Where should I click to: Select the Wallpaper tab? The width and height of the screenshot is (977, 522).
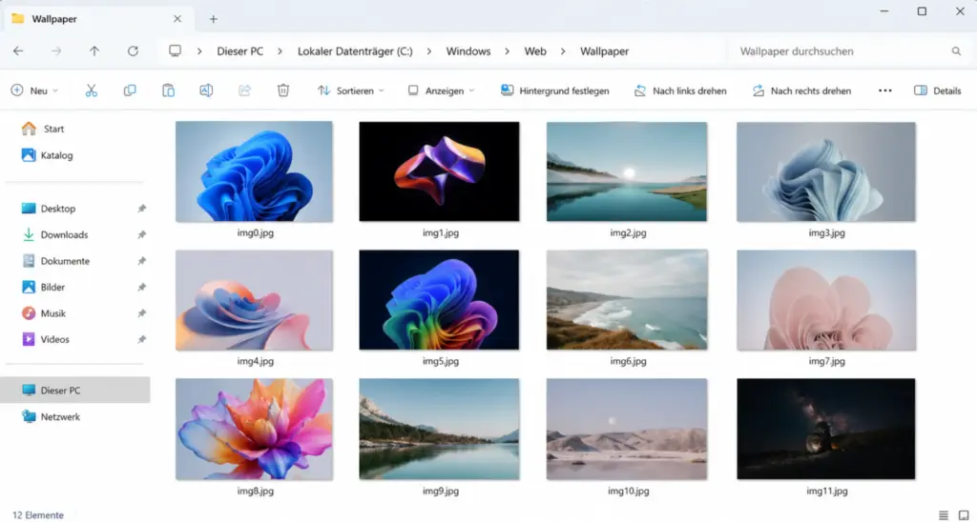point(99,19)
